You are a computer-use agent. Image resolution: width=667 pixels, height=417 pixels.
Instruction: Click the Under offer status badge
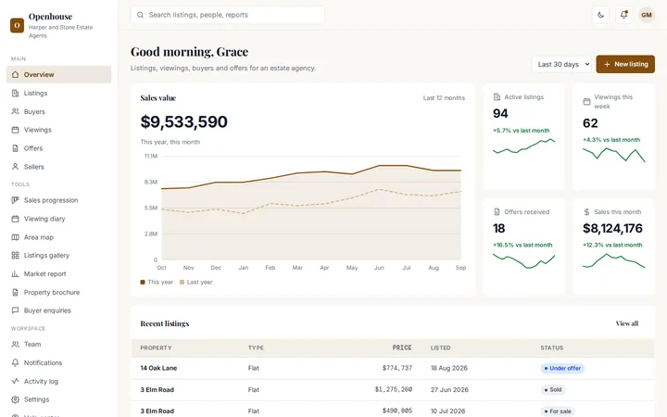pyautogui.click(x=562, y=368)
